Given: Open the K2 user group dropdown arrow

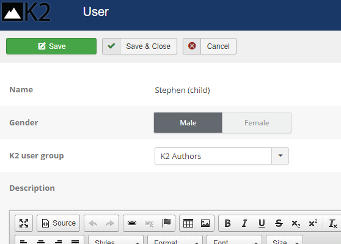Looking at the screenshot, I should (280, 156).
